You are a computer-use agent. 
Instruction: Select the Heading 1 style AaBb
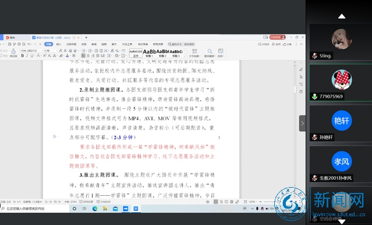(150, 53)
